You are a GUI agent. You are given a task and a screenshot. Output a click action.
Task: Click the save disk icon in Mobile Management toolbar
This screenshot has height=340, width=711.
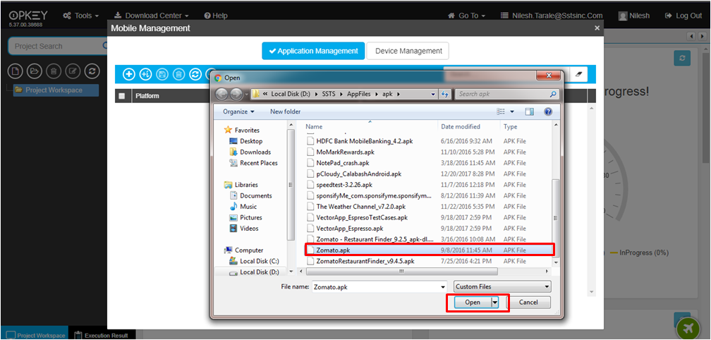[x=162, y=74]
